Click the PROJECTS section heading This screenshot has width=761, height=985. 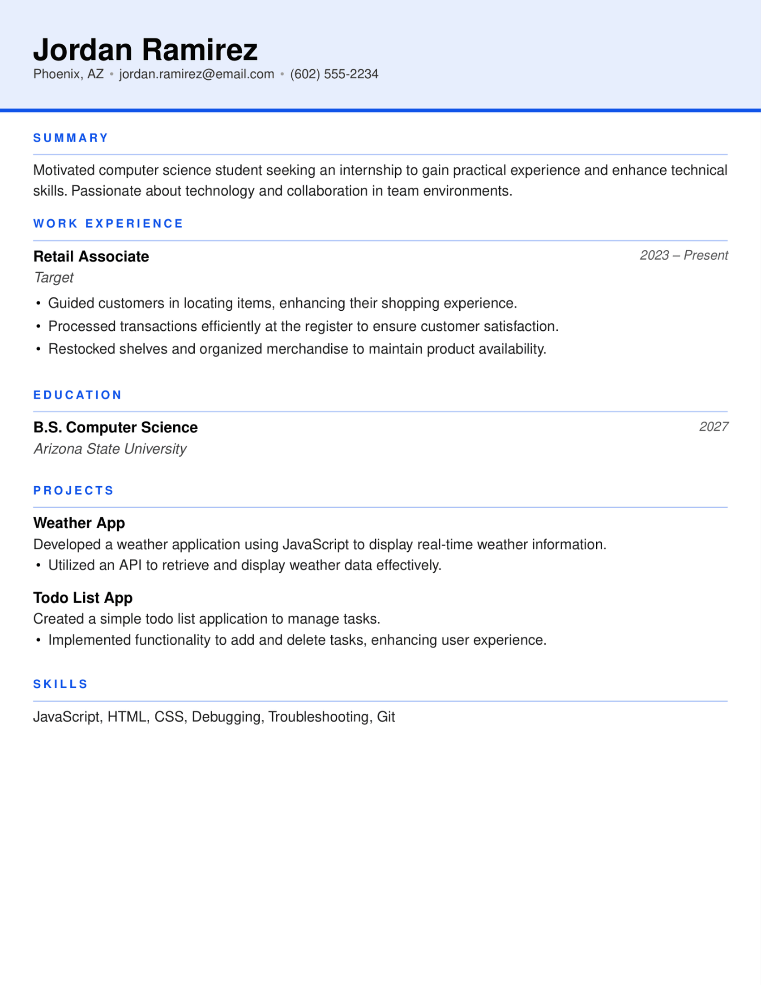[x=73, y=491]
